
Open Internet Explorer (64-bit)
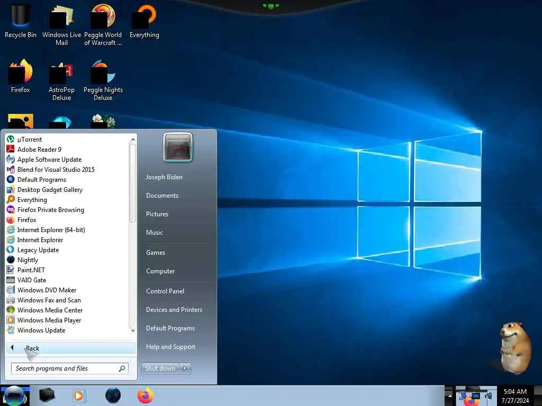click(x=51, y=229)
